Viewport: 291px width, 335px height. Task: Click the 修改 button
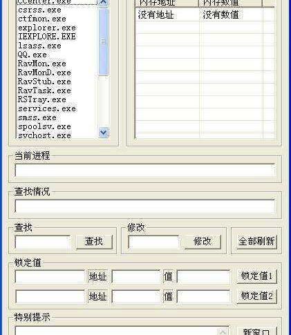(x=203, y=242)
